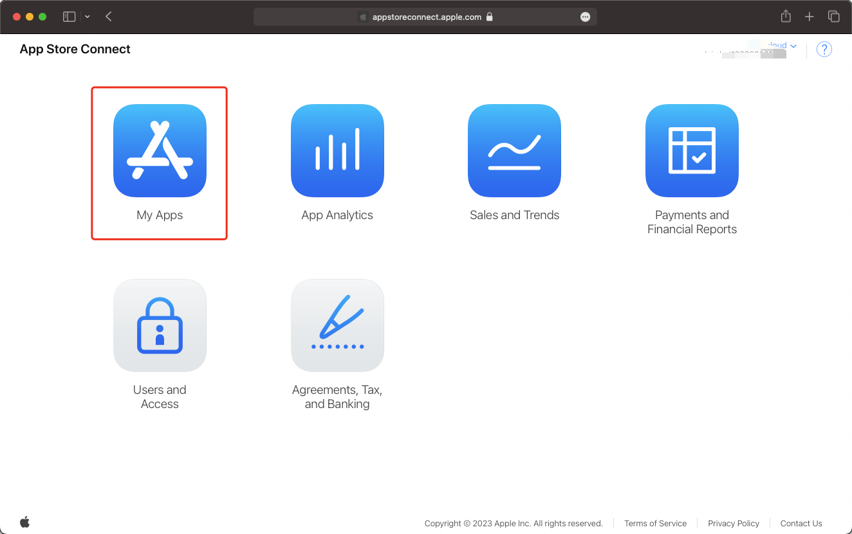Open the Users and Access lock icon
This screenshot has height=534, width=852.
point(160,325)
